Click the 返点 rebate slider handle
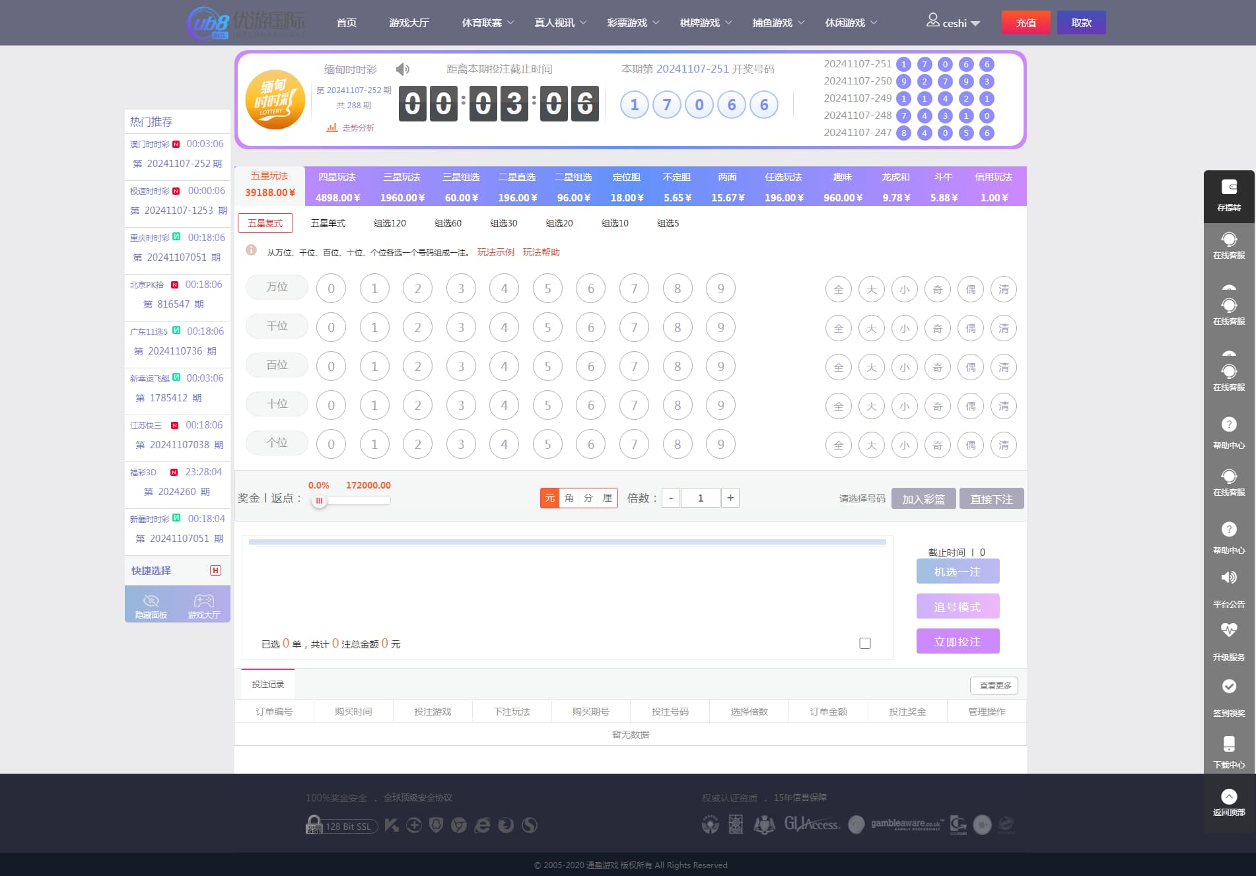 click(x=319, y=500)
